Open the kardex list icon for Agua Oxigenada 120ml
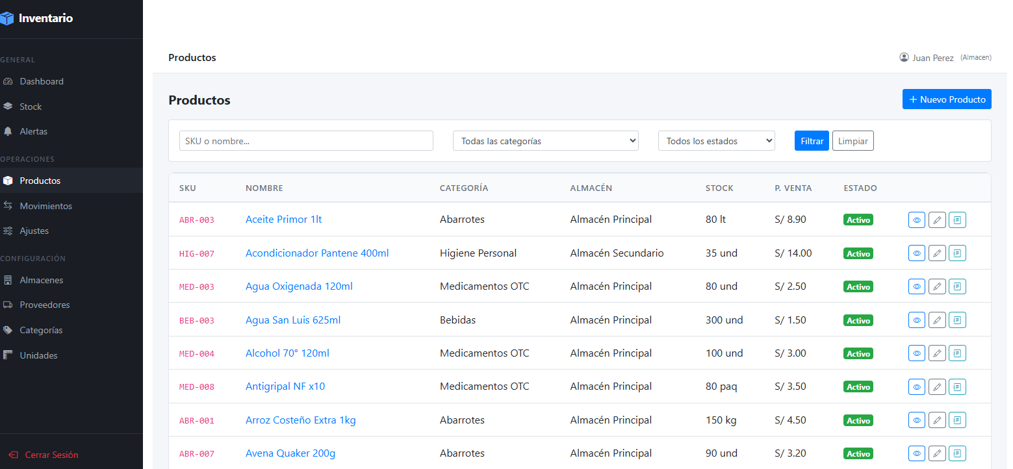 click(x=957, y=286)
